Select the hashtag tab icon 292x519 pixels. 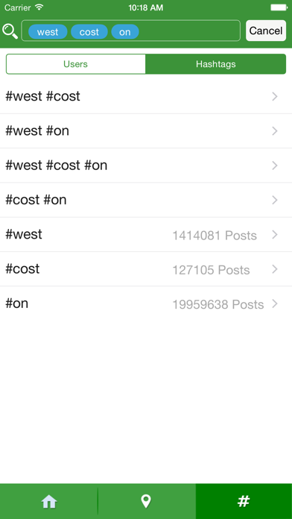[x=244, y=501]
